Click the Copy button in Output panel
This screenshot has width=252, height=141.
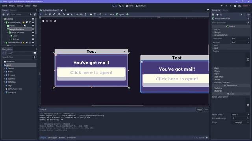(199, 110)
